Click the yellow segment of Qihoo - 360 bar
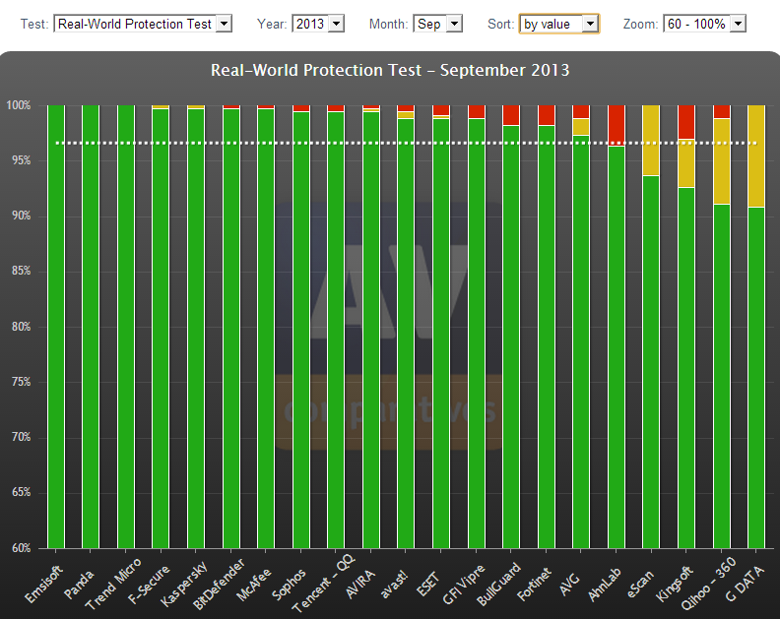This screenshot has width=780, height=619. click(722, 161)
